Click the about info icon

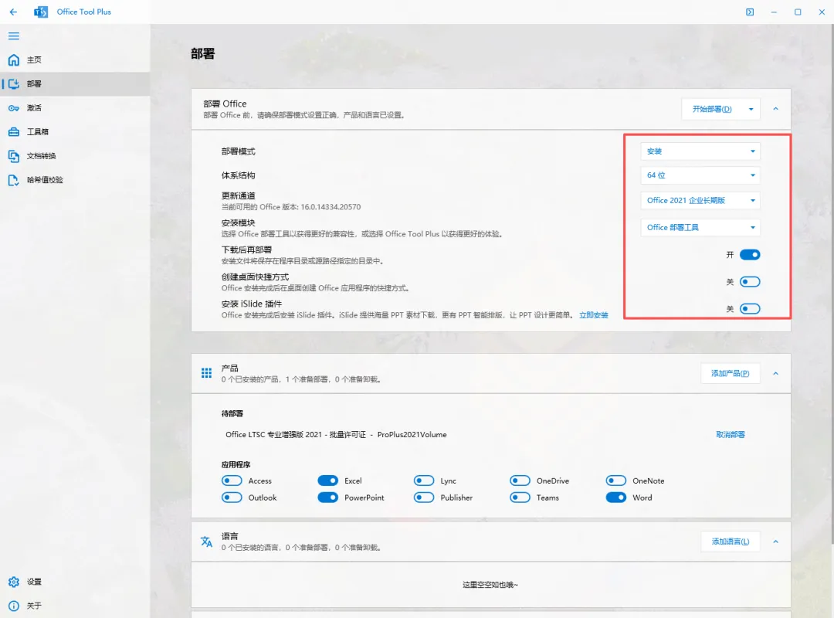(x=14, y=605)
